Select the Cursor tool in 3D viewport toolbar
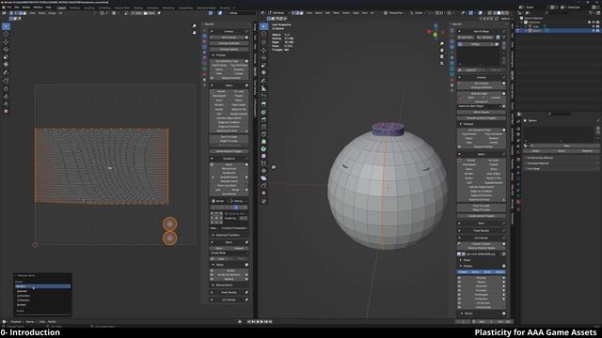This screenshot has height=338, width=602. click(x=263, y=34)
